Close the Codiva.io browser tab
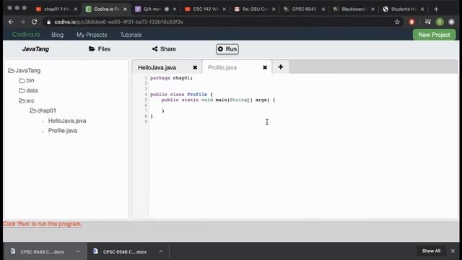 pyautogui.click(x=125, y=9)
